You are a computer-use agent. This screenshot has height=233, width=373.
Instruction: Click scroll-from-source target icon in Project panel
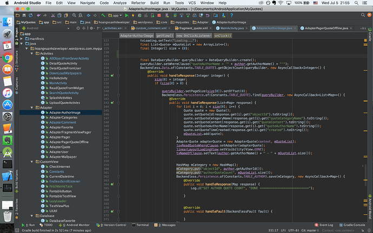click(78, 28)
